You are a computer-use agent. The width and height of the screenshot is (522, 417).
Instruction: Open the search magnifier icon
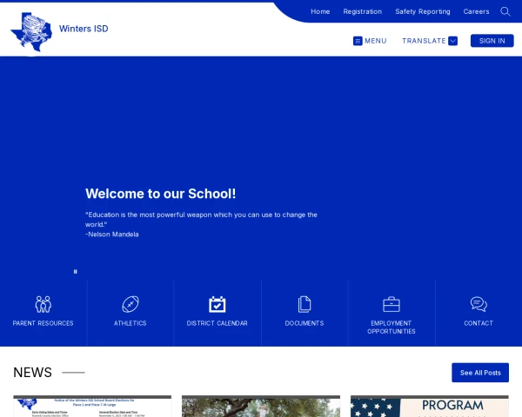505,11
